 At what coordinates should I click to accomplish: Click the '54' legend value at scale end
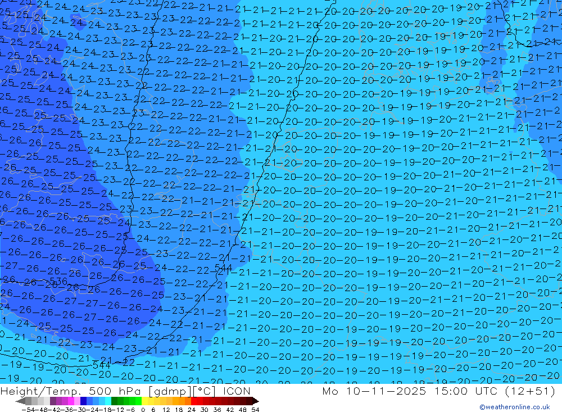(255, 410)
